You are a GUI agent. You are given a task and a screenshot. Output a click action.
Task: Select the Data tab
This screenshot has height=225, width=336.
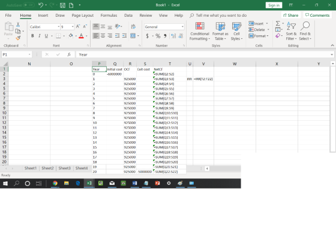128,16
